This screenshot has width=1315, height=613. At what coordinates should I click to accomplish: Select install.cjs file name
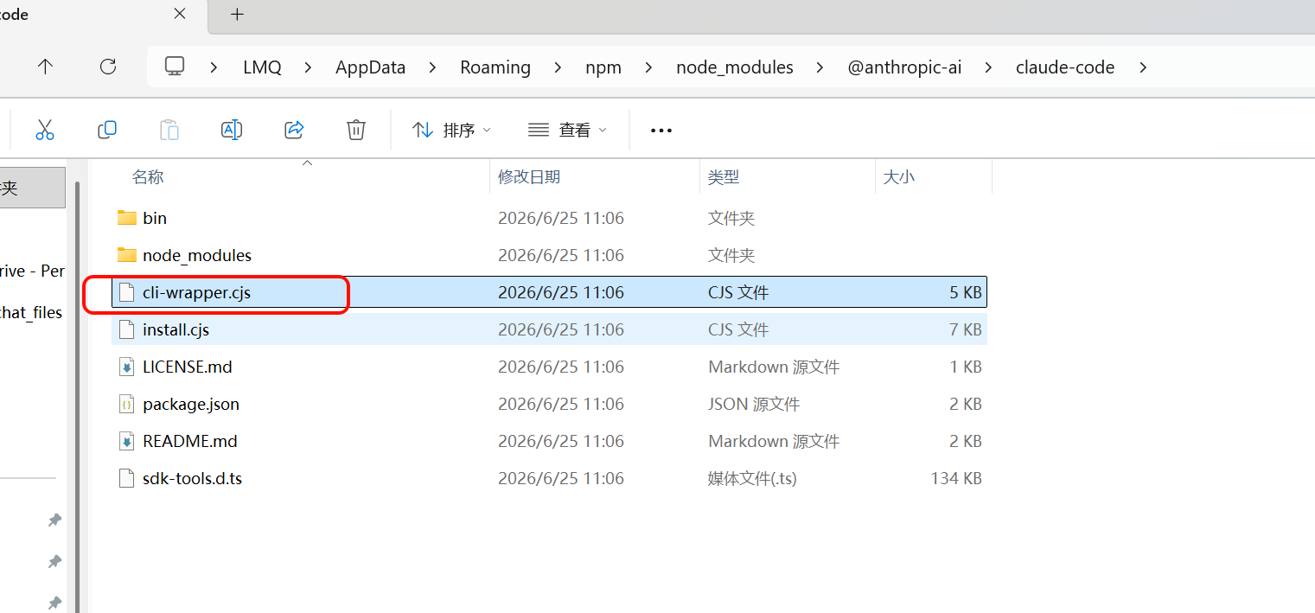pos(176,329)
